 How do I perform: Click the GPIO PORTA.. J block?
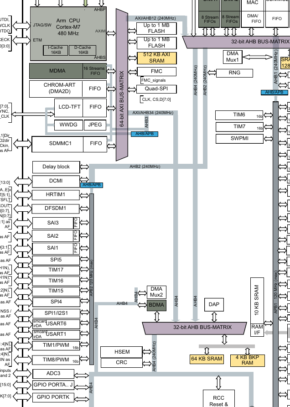pyautogui.click(x=53, y=385)
